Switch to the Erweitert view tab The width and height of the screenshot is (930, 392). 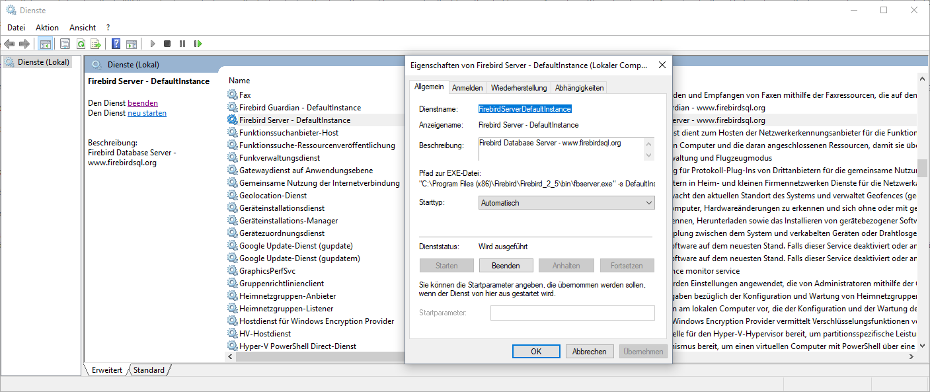tap(106, 370)
